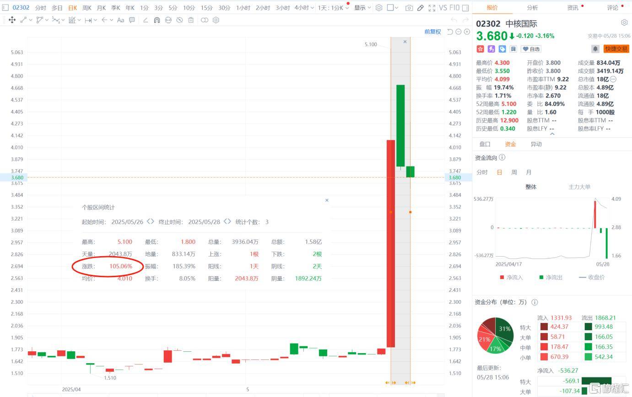Select the 15分 timeframe
This screenshot has width=632, height=397.
206,8
